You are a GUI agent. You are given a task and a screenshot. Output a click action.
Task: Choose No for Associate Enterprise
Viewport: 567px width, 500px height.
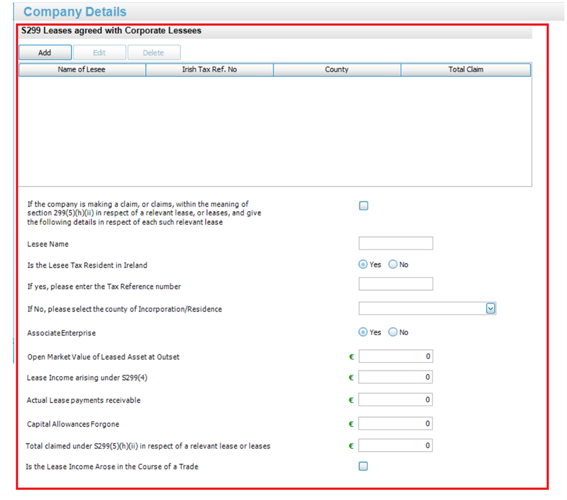click(393, 332)
